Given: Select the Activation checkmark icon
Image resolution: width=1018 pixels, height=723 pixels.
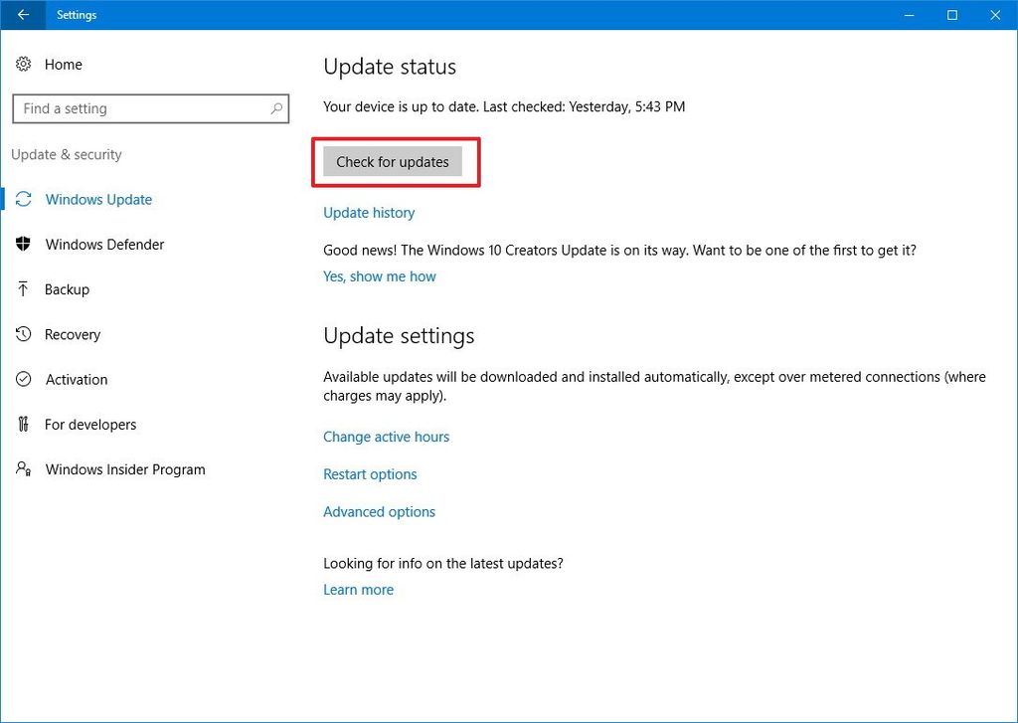Looking at the screenshot, I should (x=24, y=379).
